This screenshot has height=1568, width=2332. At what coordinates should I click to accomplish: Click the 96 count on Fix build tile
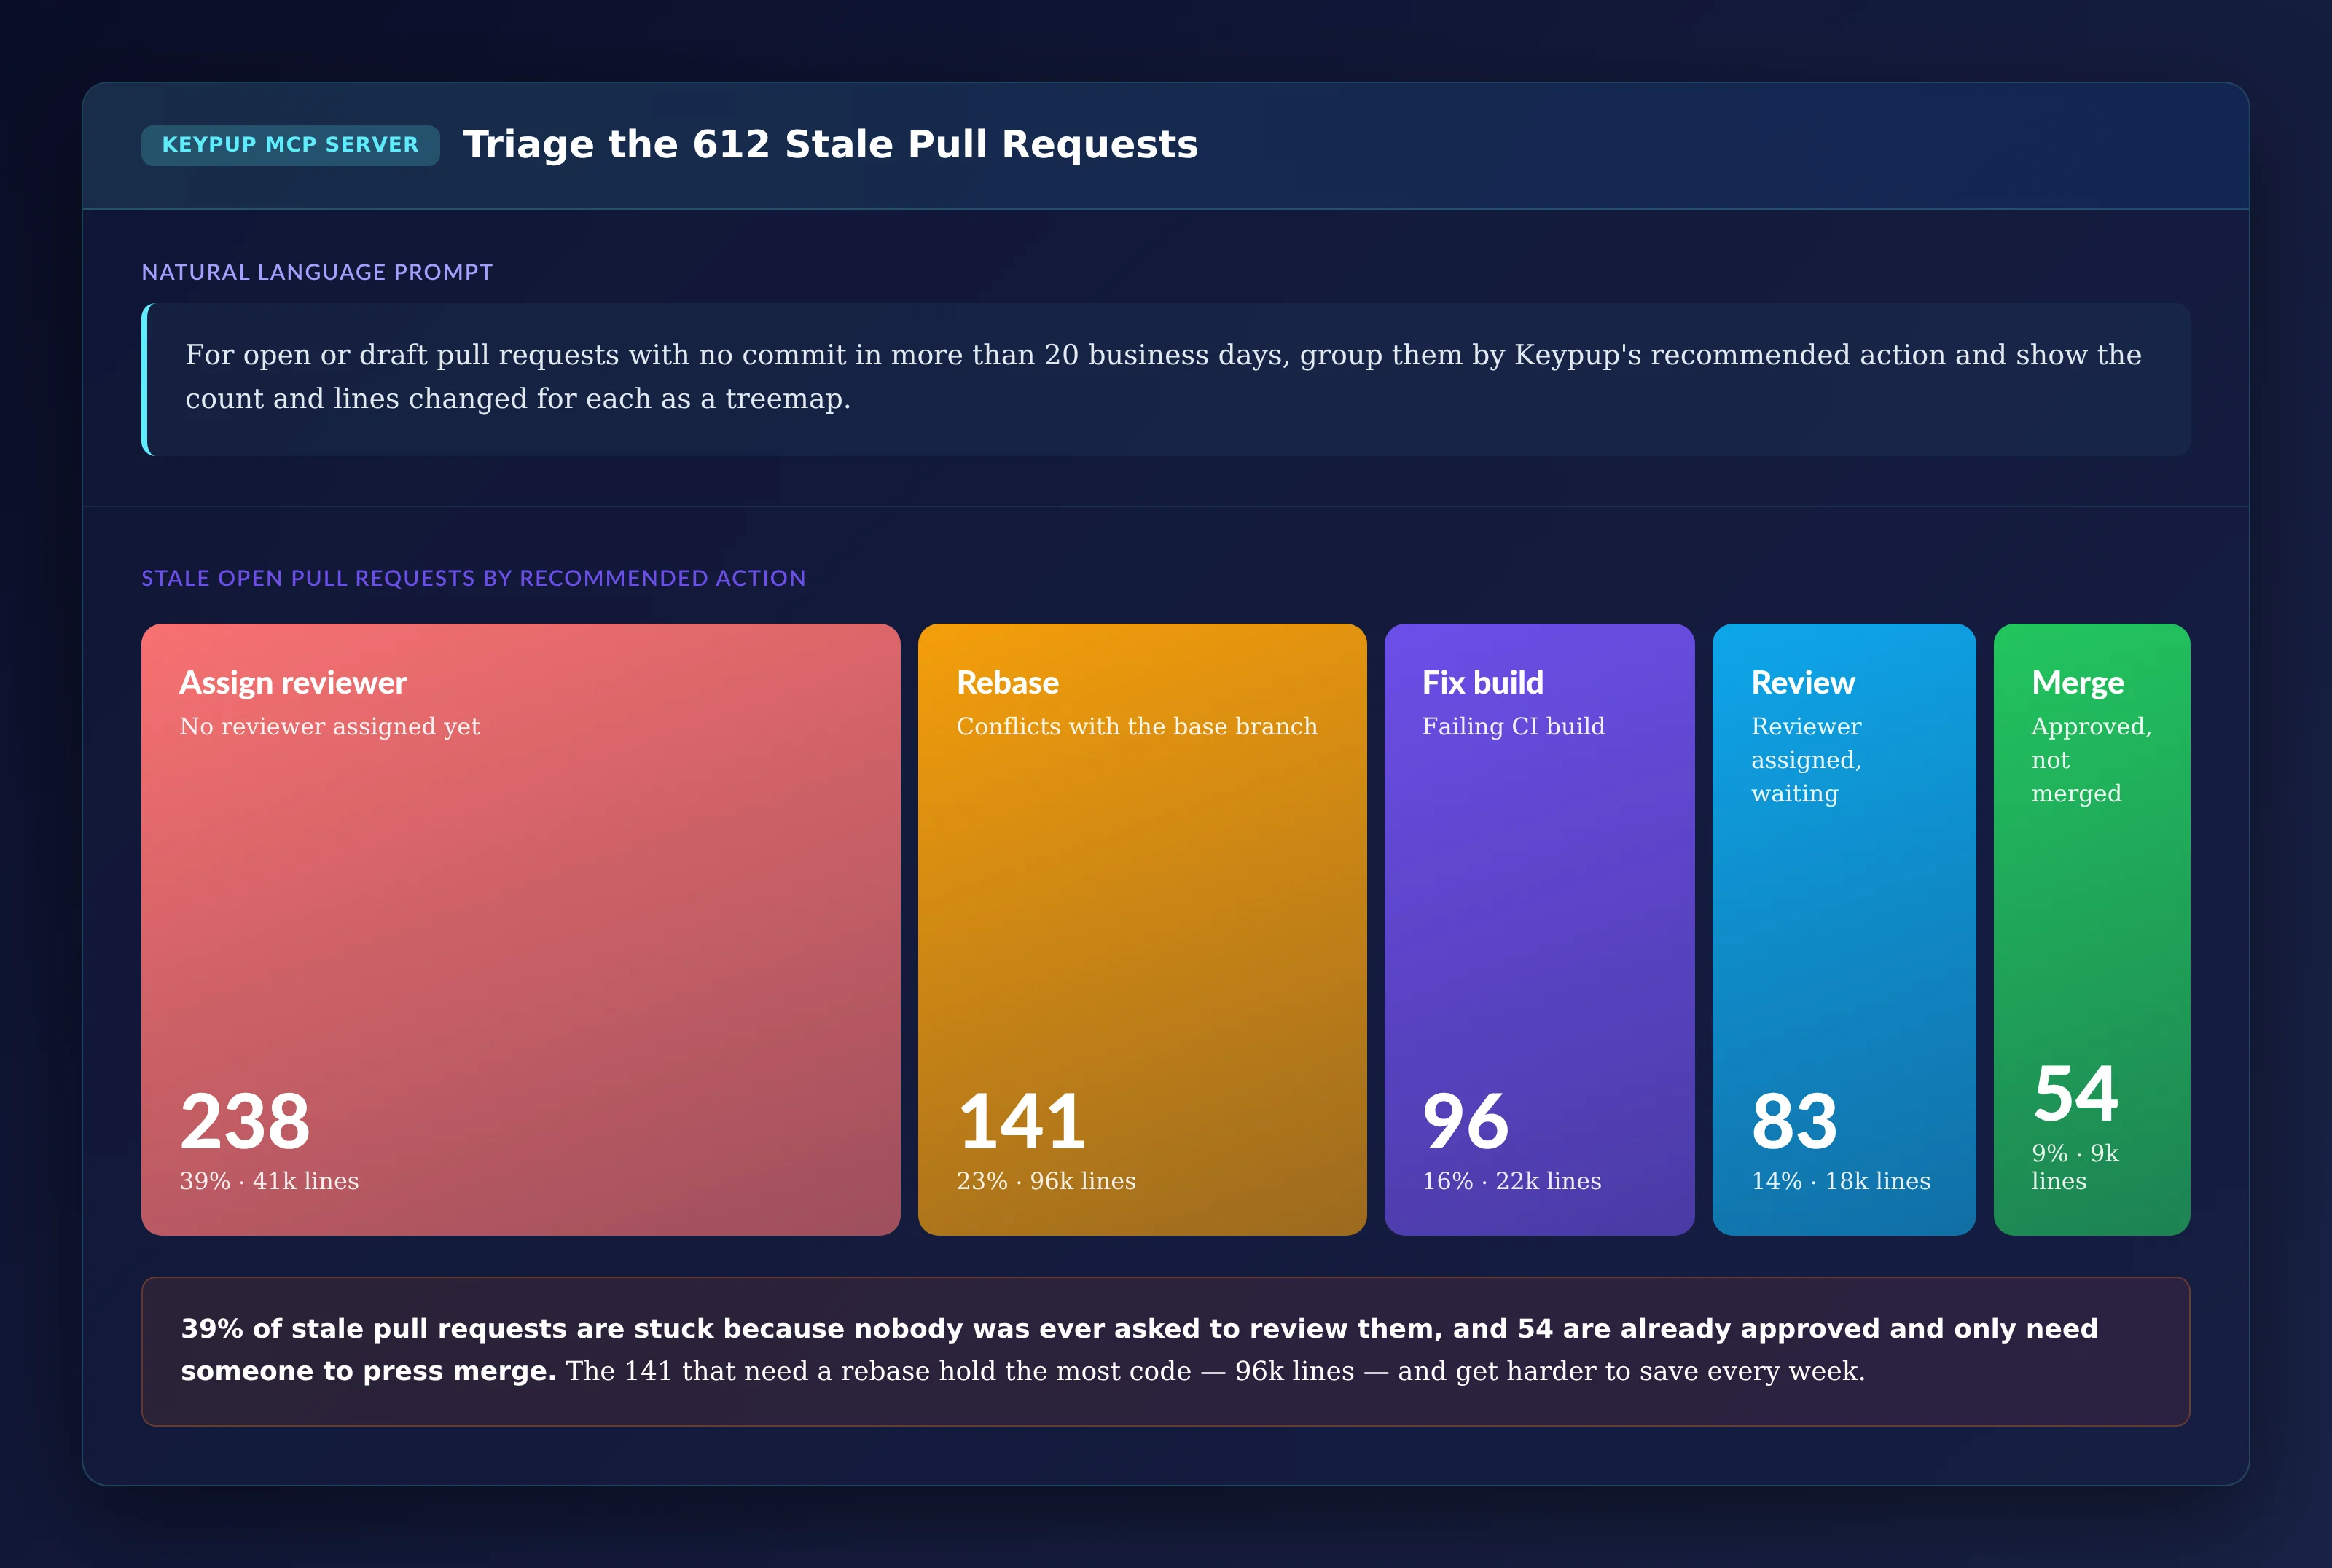click(1465, 1120)
